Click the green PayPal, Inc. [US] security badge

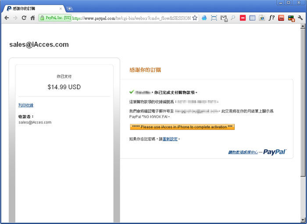(x=55, y=18)
